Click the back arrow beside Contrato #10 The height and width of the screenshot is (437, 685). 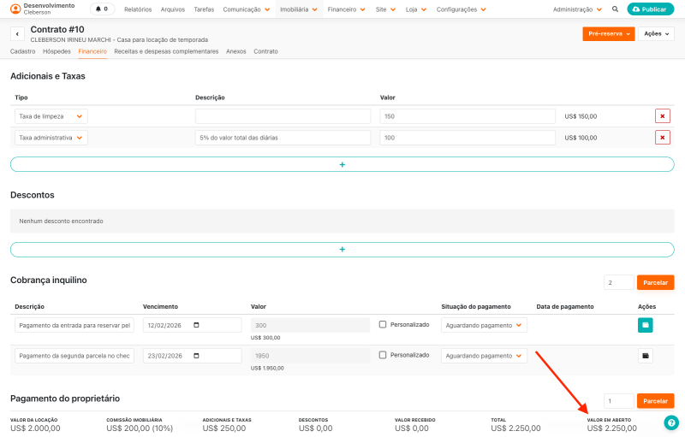pyautogui.click(x=17, y=34)
